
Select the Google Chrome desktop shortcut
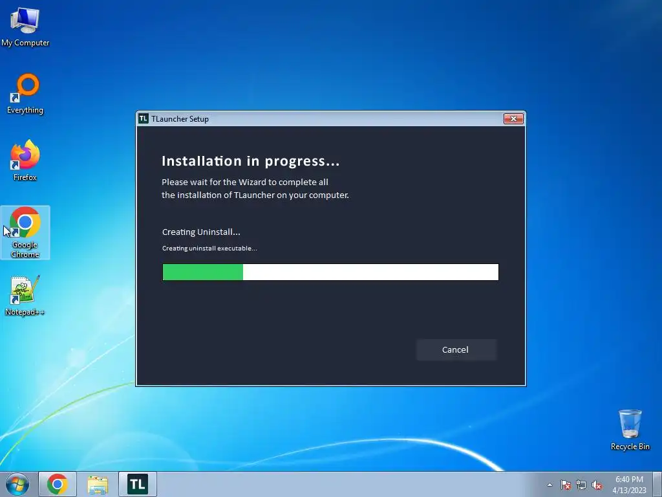pos(25,232)
